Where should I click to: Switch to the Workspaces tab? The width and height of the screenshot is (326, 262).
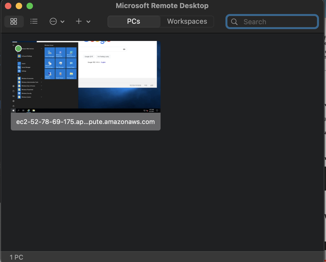point(187,22)
